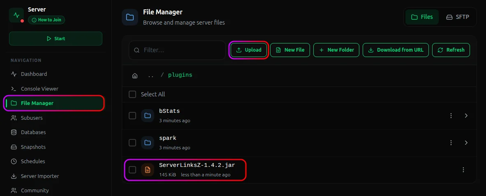Viewport: 486px width, 196px height.
Task: Refresh the file list
Action: (x=451, y=50)
